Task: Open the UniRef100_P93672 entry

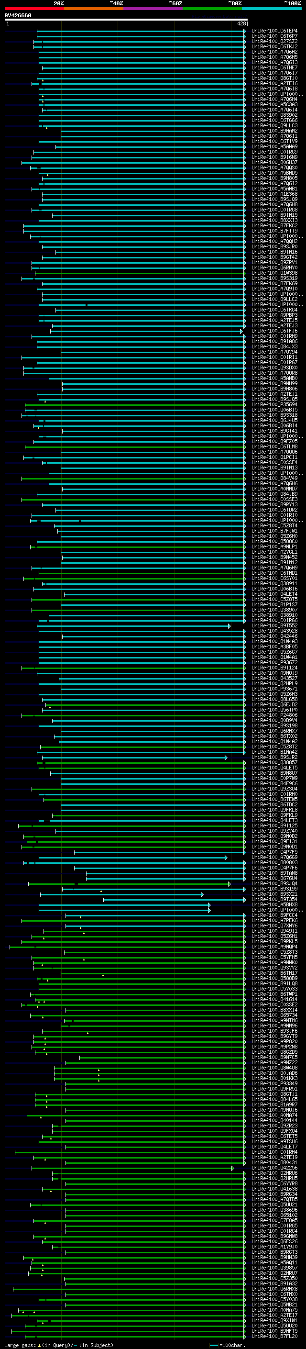Action: pyautogui.click(x=274, y=662)
